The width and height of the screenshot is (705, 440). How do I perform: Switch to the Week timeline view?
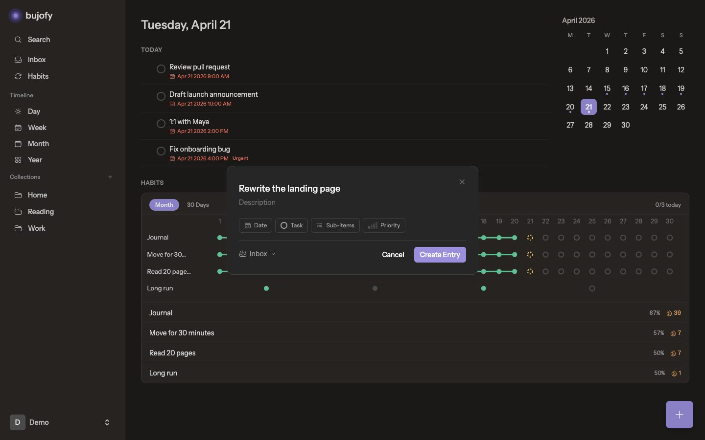click(62, 128)
